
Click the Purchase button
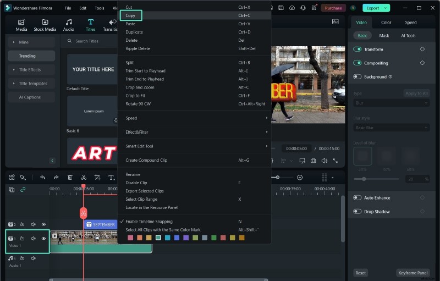tap(333, 8)
